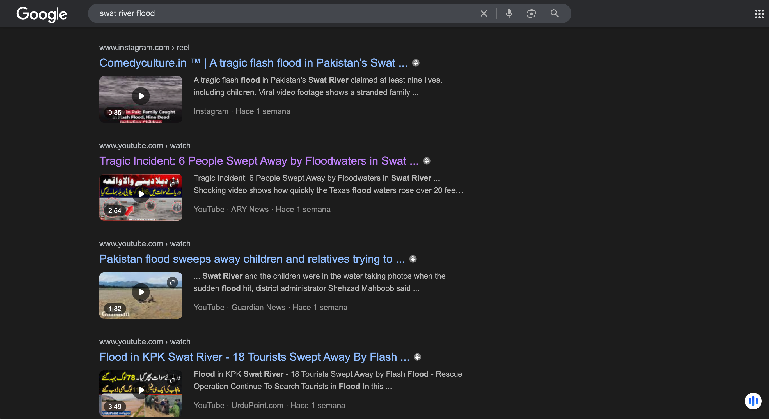This screenshot has height=419, width=769.
Task: Click snippet 'A tragic flash flood in Pakistan's Swat River'
Action: pos(271,80)
